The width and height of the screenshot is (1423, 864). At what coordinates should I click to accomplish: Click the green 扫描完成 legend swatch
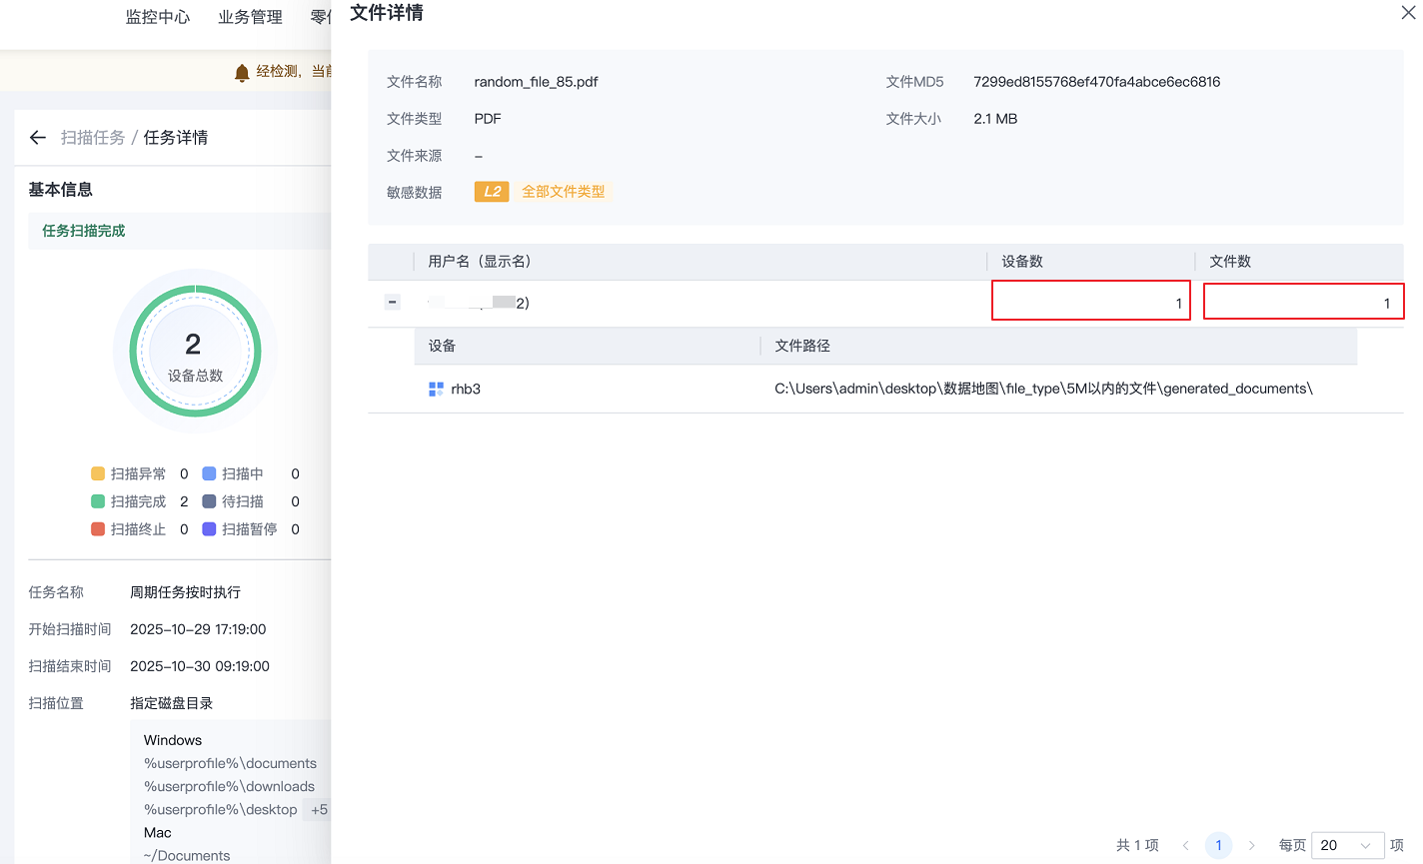pyautogui.click(x=98, y=501)
